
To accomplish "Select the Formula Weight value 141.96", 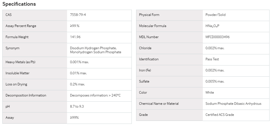I will (x=75, y=37).
